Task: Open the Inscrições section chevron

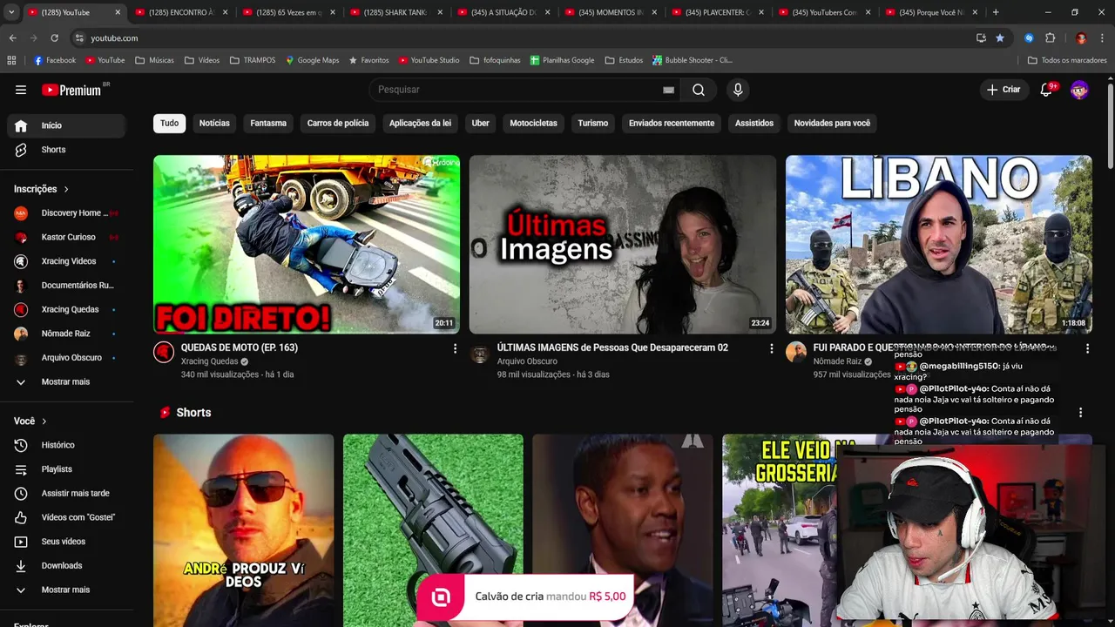Action: tap(65, 189)
